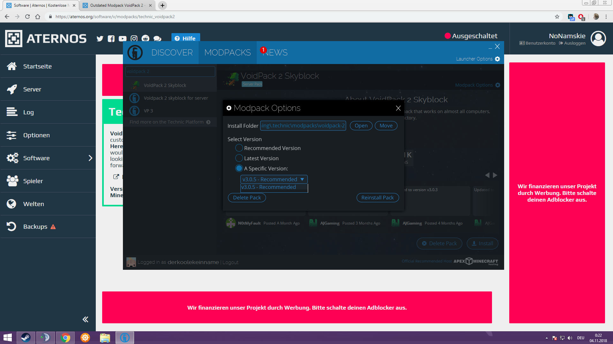Open the volume control in system tray

tap(570, 338)
